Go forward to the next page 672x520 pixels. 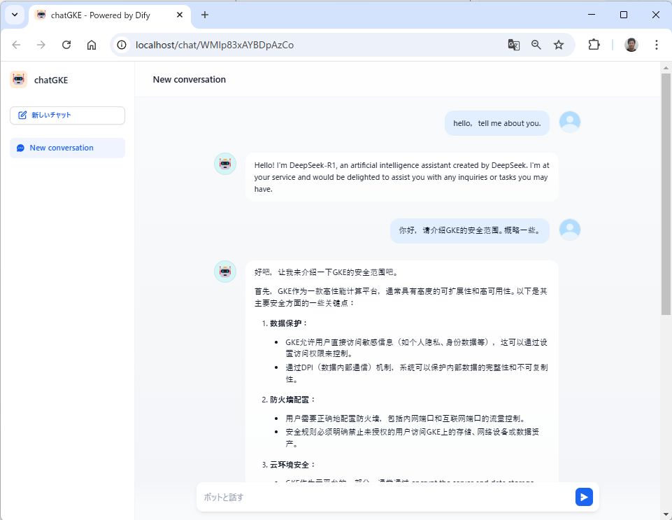41,45
